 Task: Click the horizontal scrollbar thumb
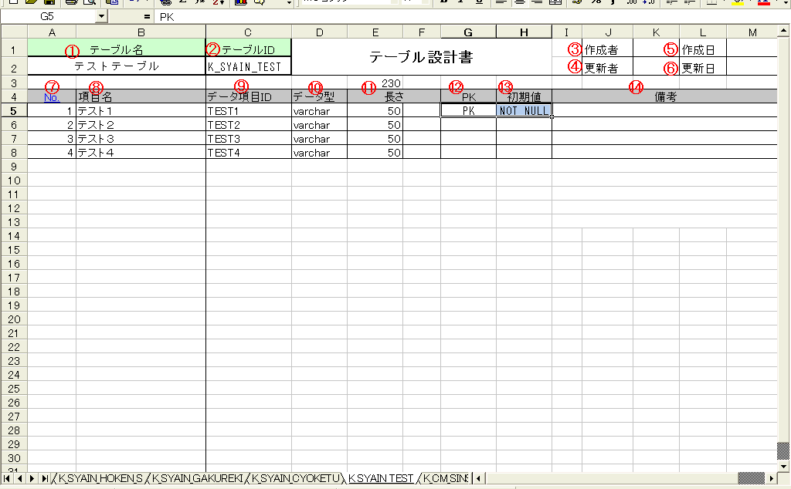click(x=750, y=479)
